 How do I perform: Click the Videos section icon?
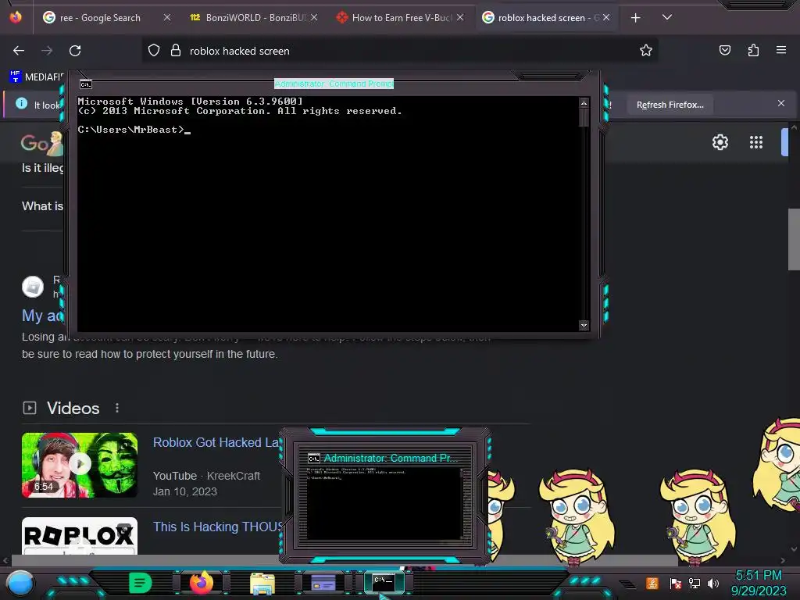[30, 408]
